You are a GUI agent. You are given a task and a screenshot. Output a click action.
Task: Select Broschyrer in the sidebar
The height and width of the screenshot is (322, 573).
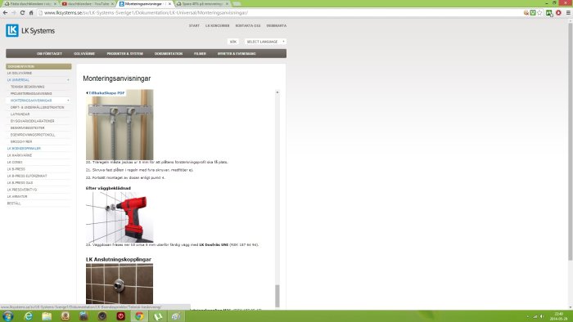click(x=21, y=141)
